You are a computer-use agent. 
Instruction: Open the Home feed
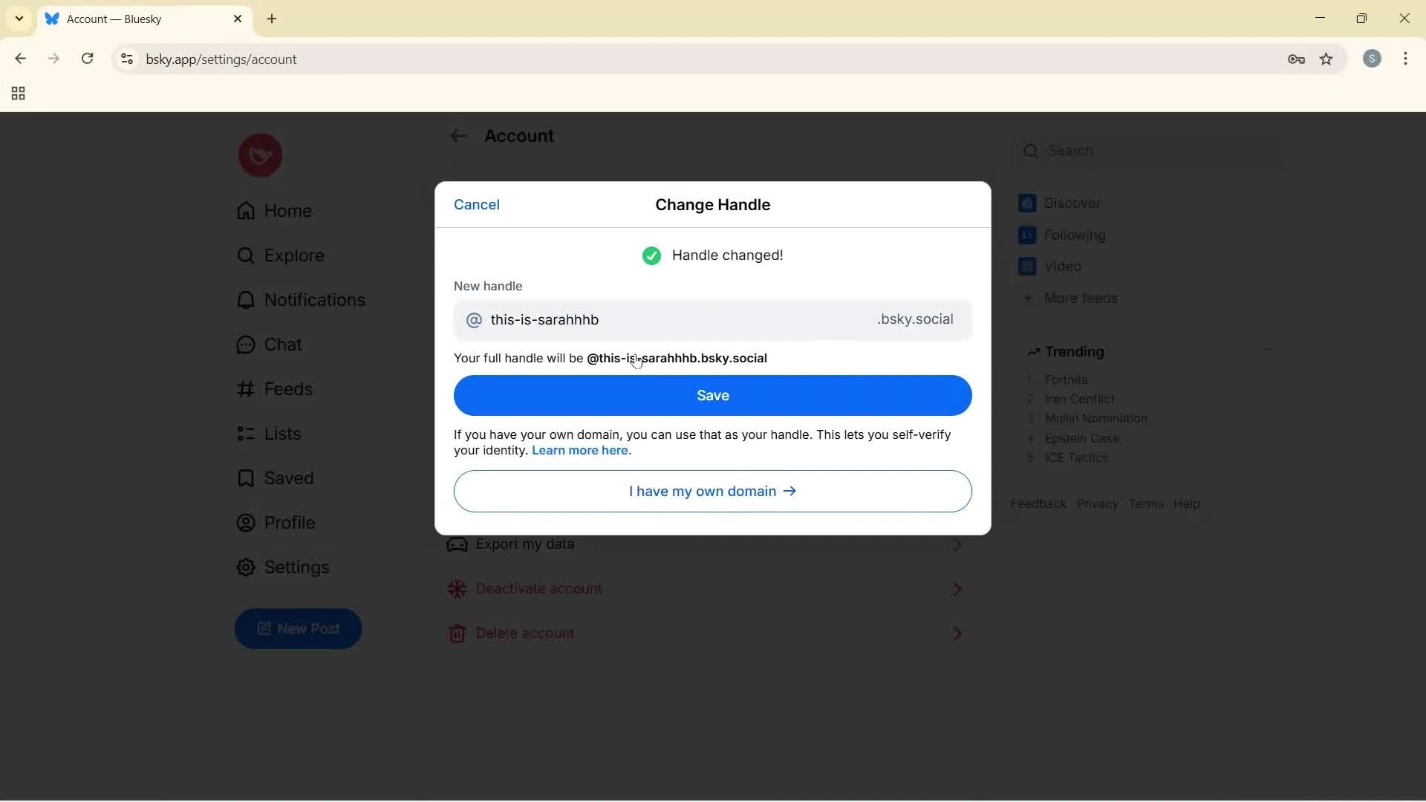pyautogui.click(x=287, y=212)
